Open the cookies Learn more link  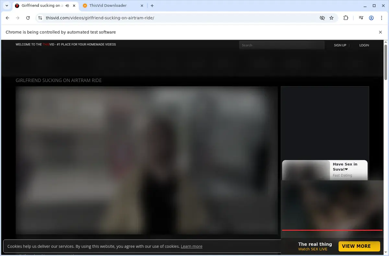coord(192,246)
